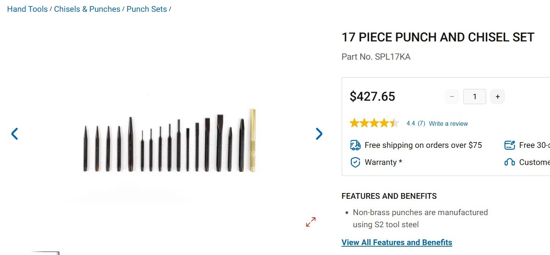Decrease quantity with minus button
Image resolution: width=550 pixels, height=255 pixels.
(452, 97)
